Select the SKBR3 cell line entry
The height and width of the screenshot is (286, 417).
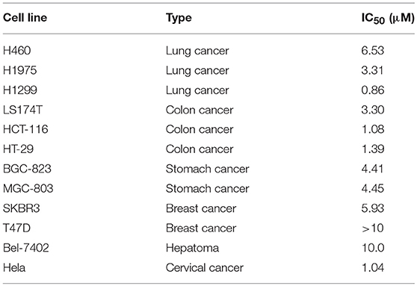[21, 208]
